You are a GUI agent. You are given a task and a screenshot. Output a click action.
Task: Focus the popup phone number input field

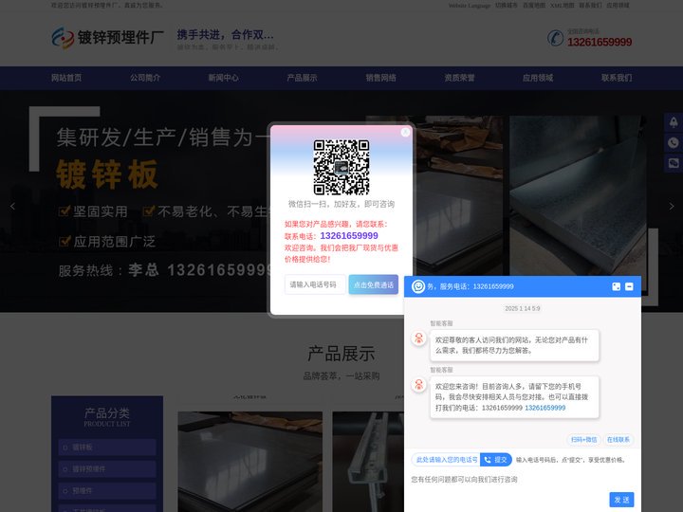pyautogui.click(x=315, y=284)
